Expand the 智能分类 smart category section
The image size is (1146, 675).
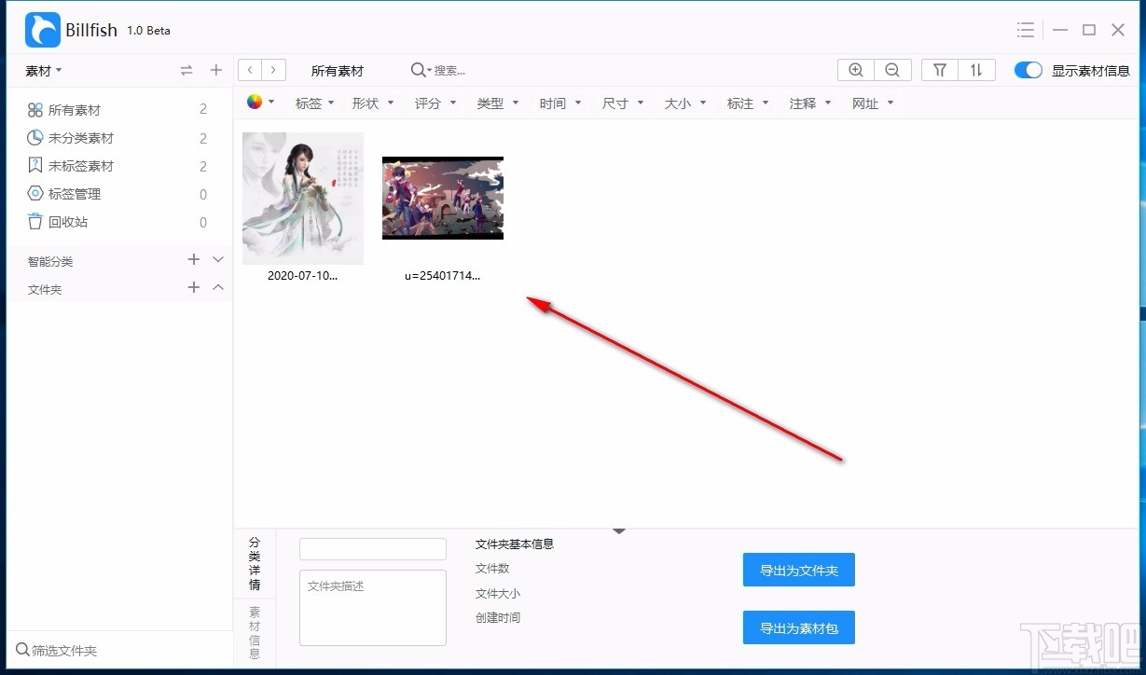(217, 259)
